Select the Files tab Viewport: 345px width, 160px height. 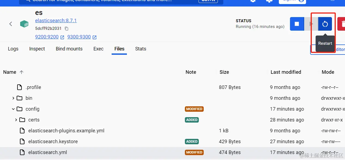(x=119, y=49)
